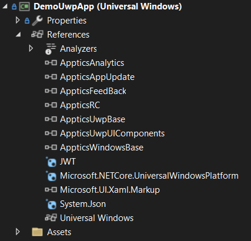
Task: Select the AppticsUwpUIComponents reference
Action: (112, 133)
